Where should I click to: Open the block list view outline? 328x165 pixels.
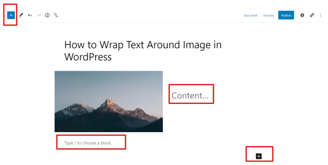pyautogui.click(x=56, y=15)
